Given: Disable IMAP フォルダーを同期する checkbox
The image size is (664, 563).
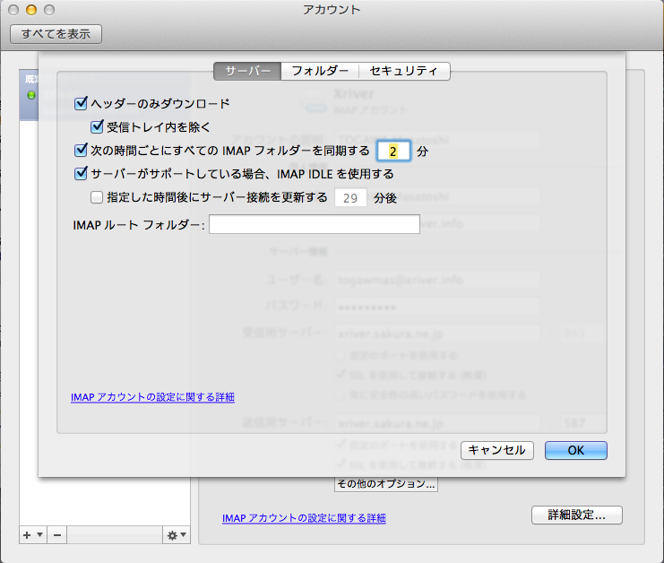Looking at the screenshot, I should click(82, 151).
